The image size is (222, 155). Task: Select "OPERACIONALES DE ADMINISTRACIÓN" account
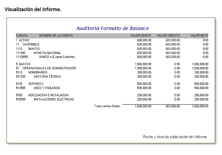(49, 68)
